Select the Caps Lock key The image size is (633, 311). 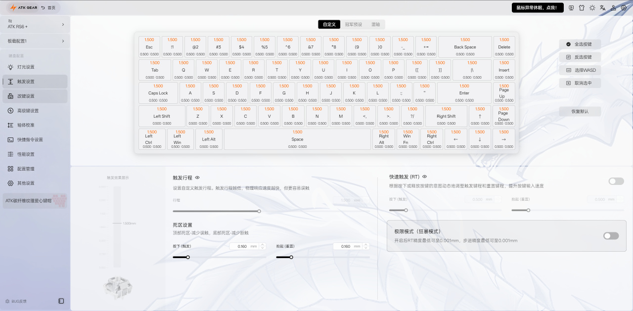(158, 93)
